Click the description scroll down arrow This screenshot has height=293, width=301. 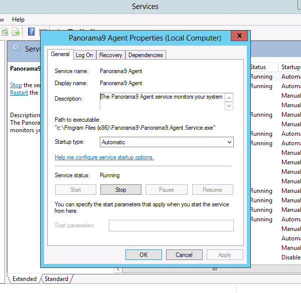coord(229,106)
